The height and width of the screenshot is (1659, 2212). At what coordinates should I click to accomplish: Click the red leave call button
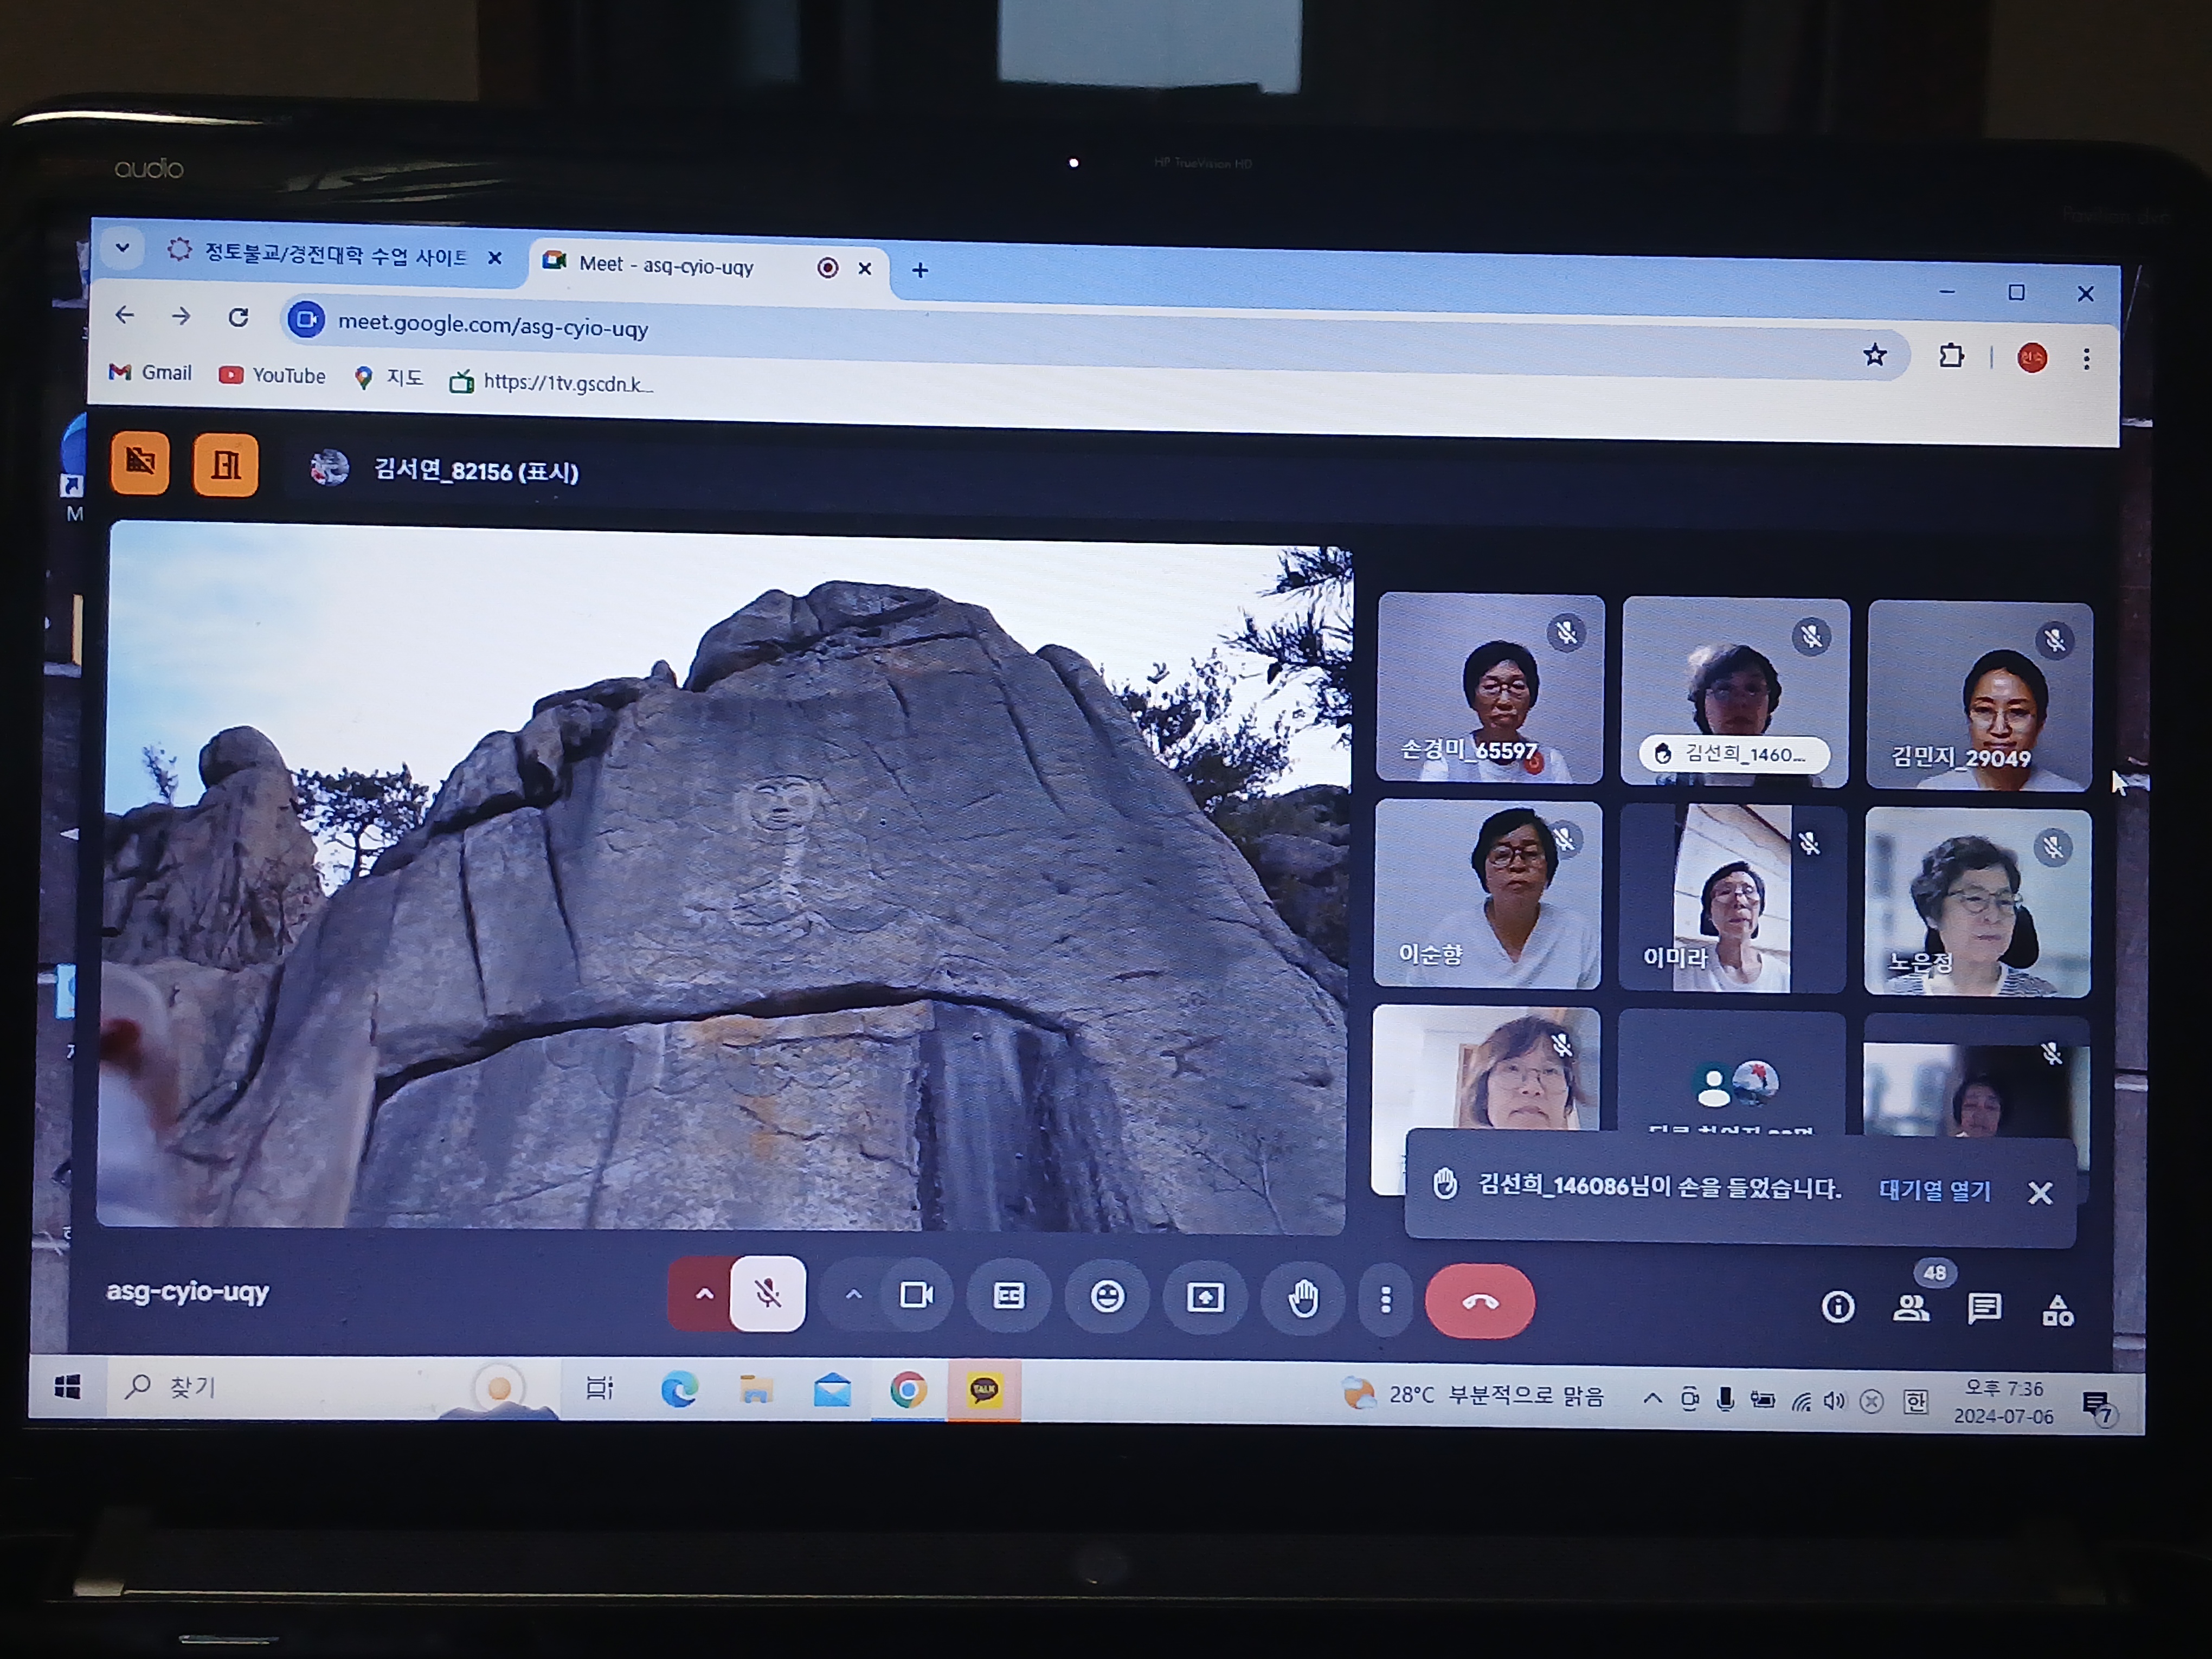(1480, 1301)
